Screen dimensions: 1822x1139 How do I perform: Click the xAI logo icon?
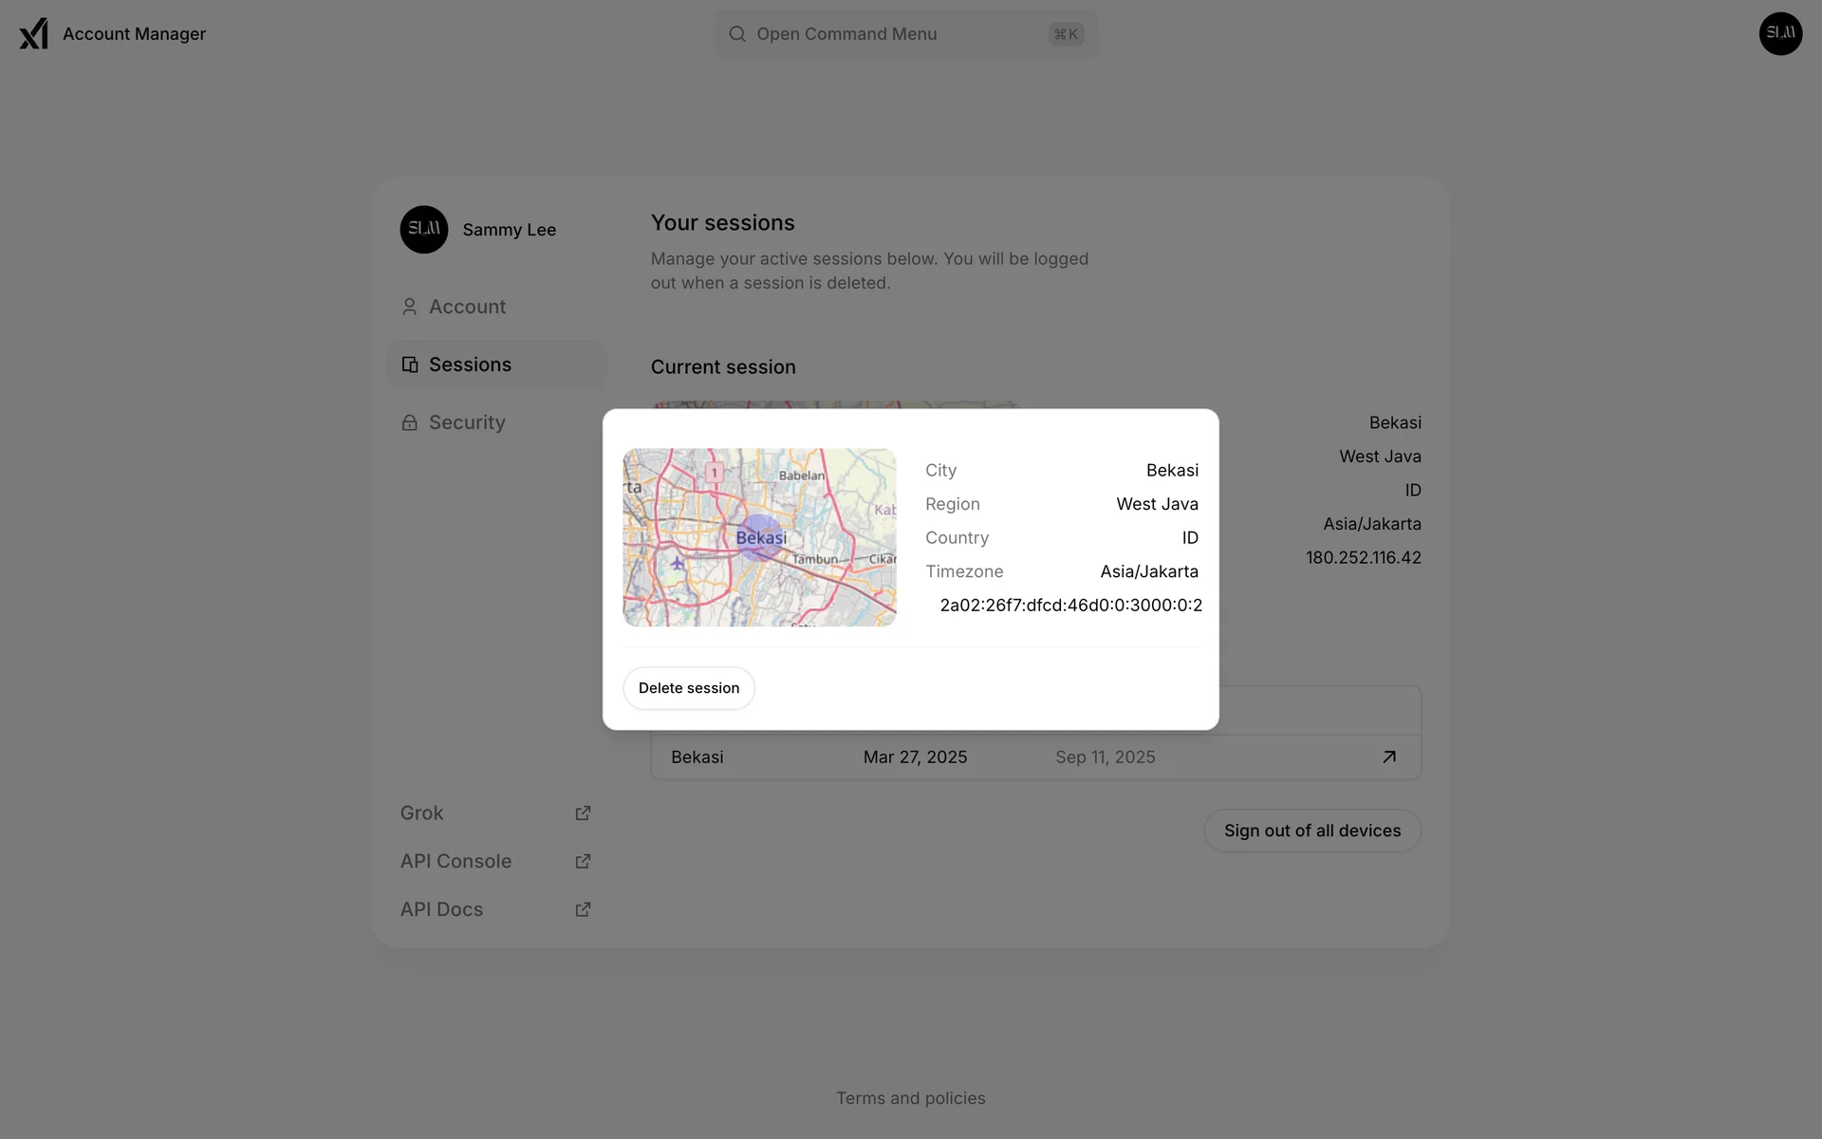point(33,33)
